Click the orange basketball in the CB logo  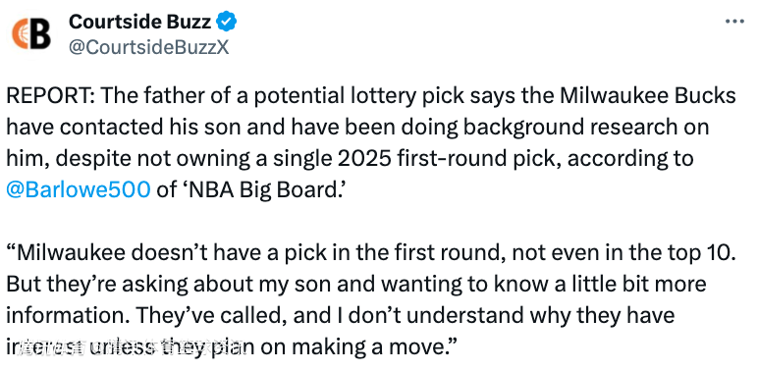[21, 34]
